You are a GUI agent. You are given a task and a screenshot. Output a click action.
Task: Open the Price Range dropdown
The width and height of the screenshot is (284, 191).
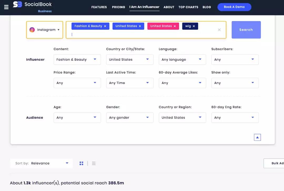point(77,83)
